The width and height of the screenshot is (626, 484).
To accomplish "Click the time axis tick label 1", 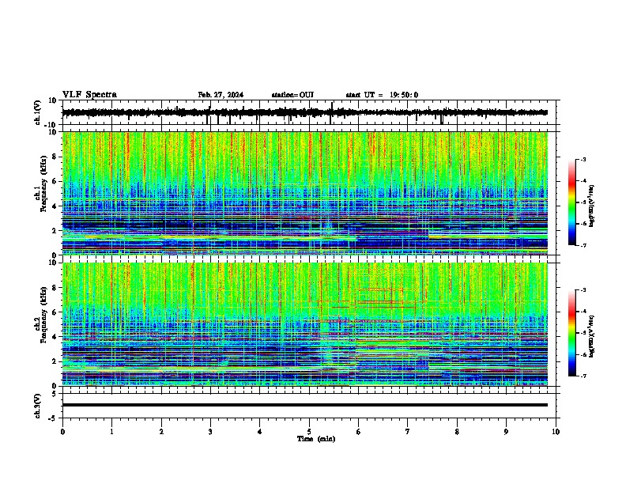I will 111,432.
